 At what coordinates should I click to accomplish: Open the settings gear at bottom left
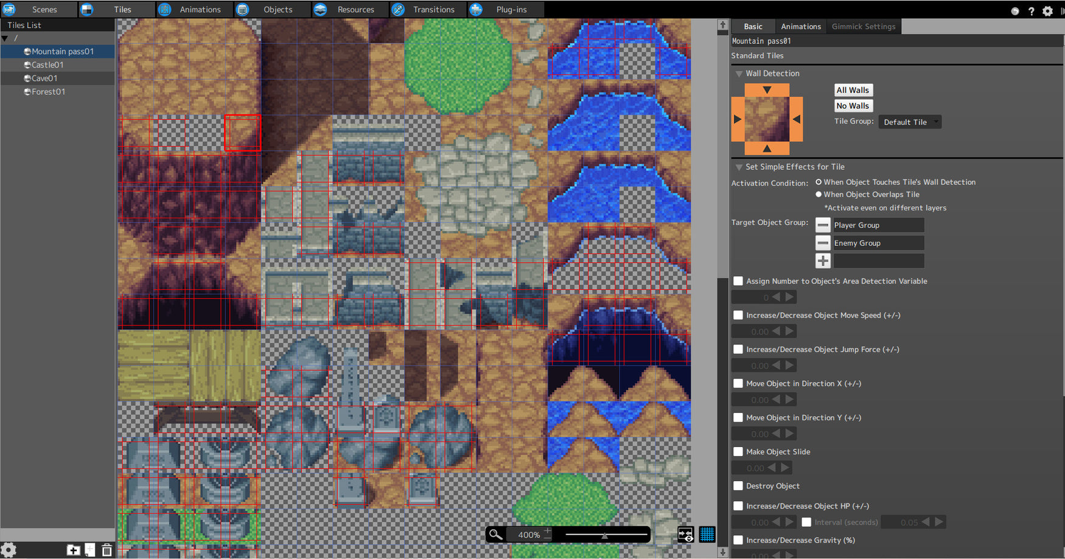[x=10, y=550]
